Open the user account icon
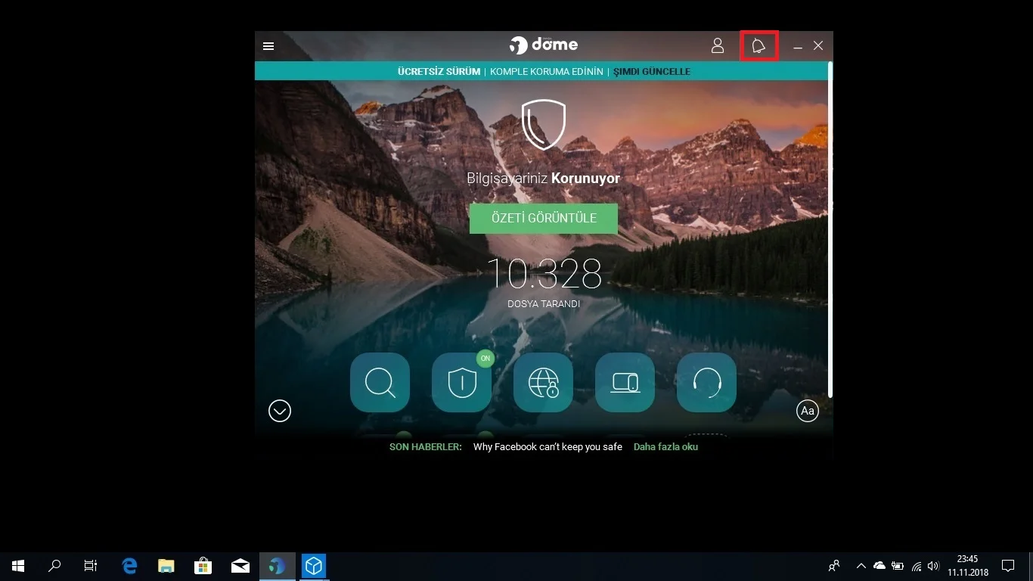 (718, 46)
